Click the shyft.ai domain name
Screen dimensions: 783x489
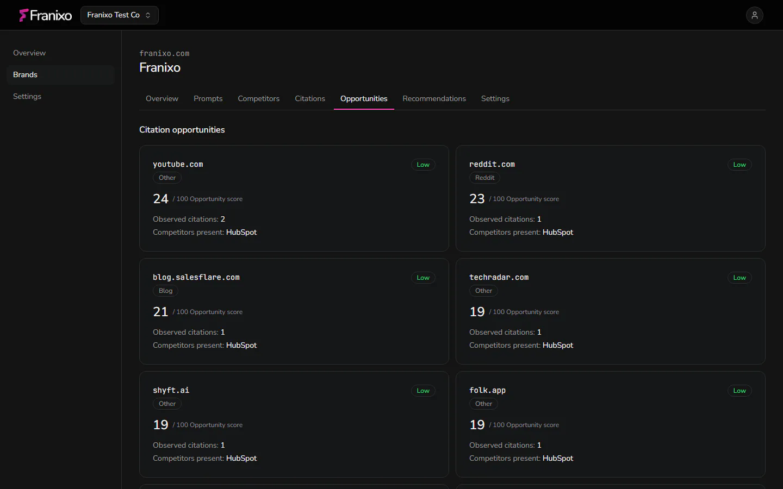click(171, 390)
